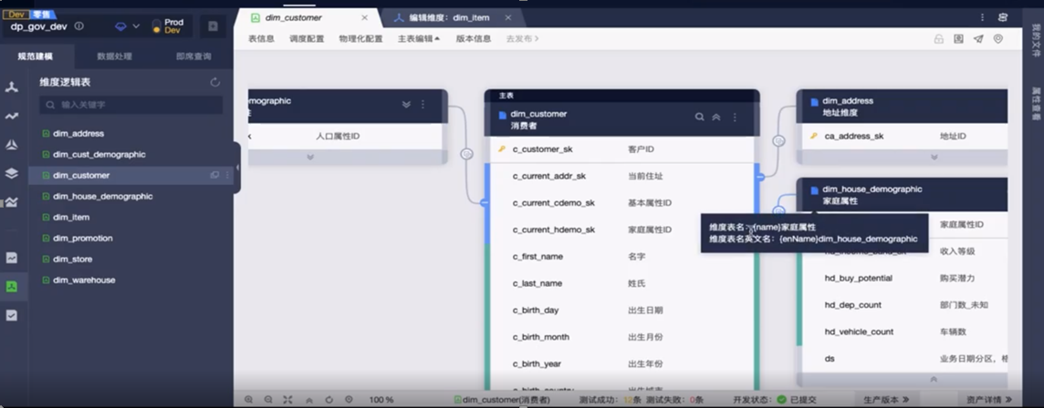The width and height of the screenshot is (1044, 408).
Task: Click the paper plane publish icon
Action: [x=978, y=39]
